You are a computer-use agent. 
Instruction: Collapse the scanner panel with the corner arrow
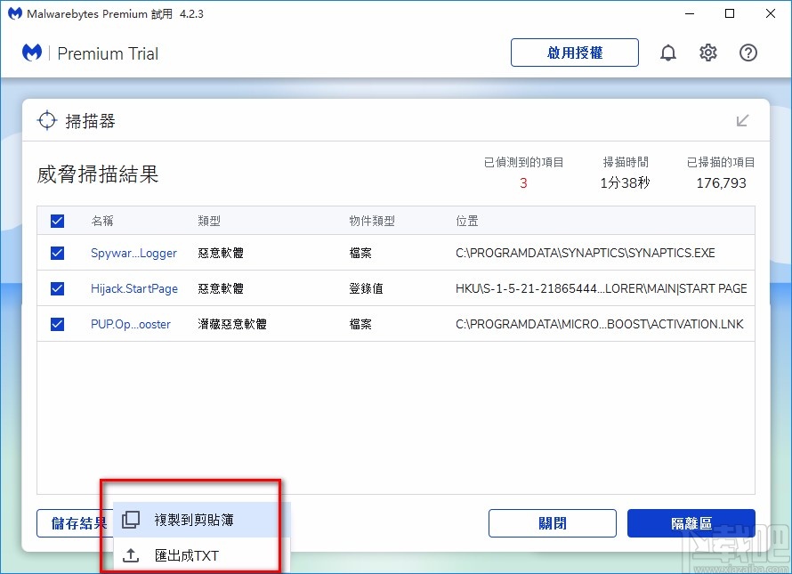(743, 121)
